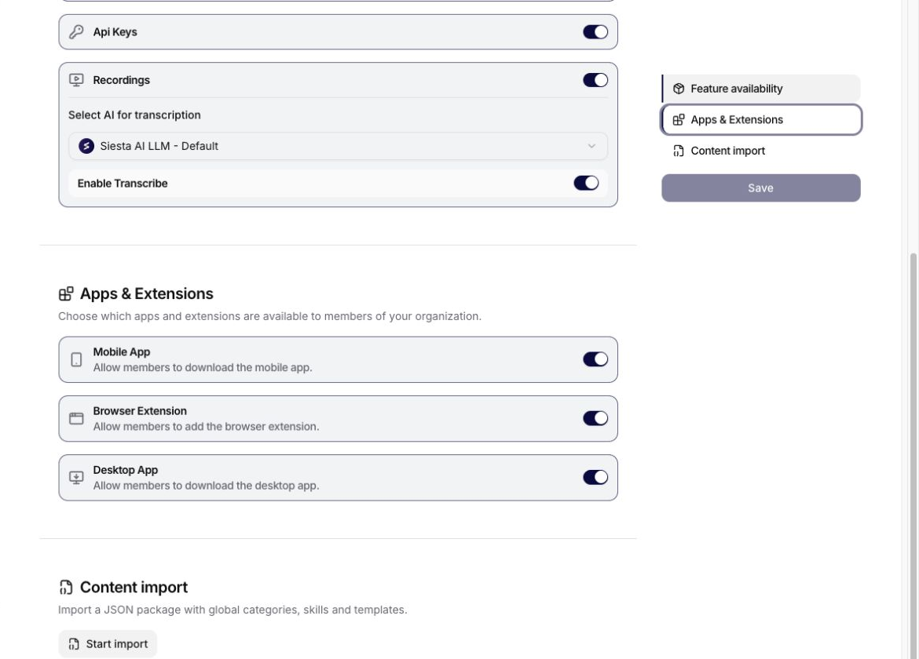Screen dimensions: 919x659
Task: Click the key icon beside Api Keys
Action: pyautogui.click(x=76, y=32)
